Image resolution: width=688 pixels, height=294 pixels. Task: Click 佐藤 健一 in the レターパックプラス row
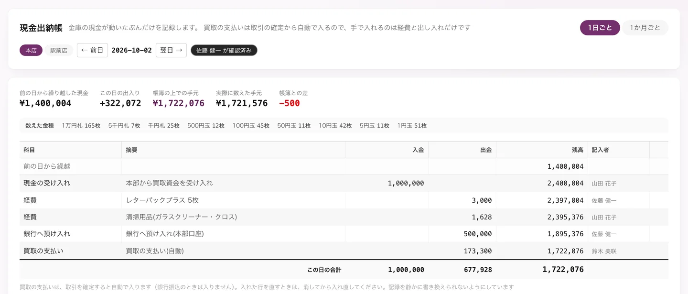[x=604, y=200]
